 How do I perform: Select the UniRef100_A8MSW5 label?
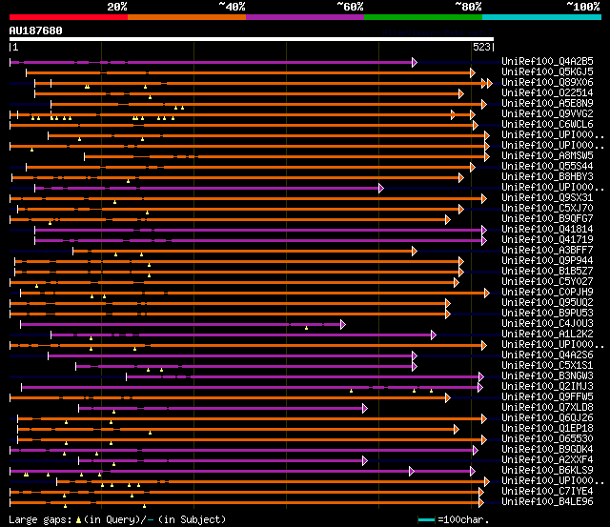[x=547, y=155]
